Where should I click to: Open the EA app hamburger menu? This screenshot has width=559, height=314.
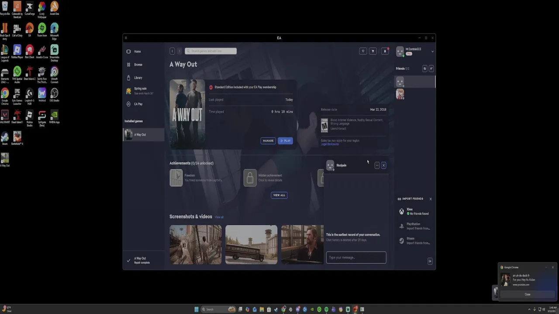(x=126, y=38)
